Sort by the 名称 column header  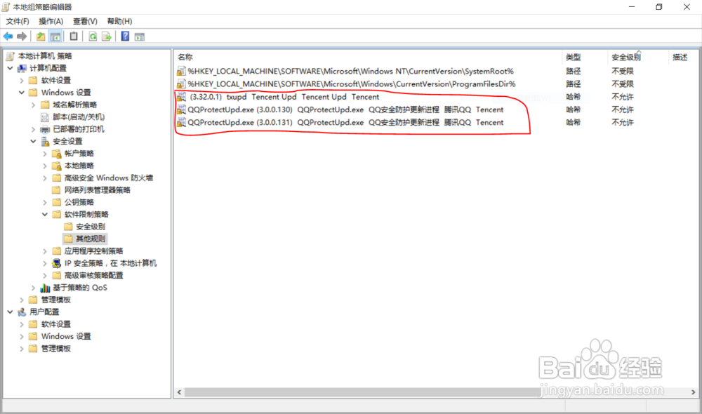[x=368, y=58]
